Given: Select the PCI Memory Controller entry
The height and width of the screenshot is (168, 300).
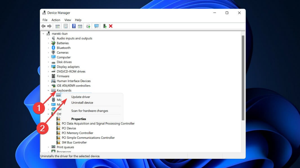Looking at the screenshot, I should click(77, 133).
